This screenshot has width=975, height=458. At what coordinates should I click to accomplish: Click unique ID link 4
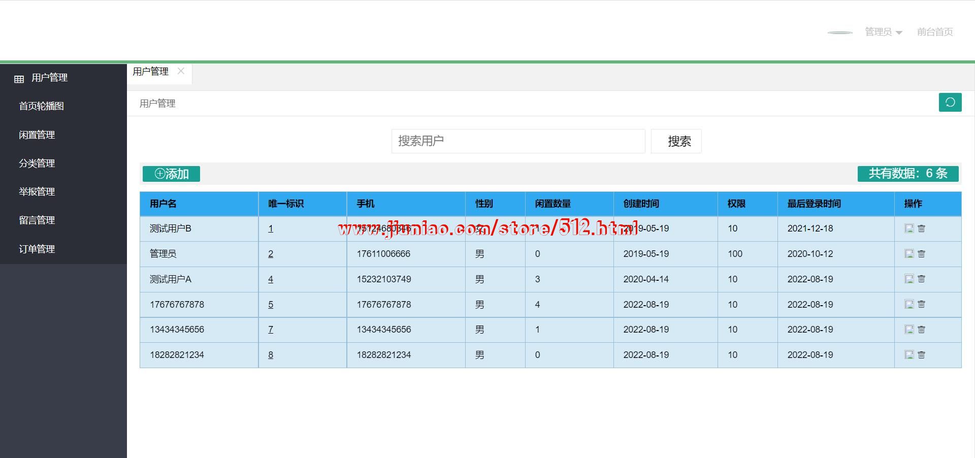pyautogui.click(x=271, y=279)
